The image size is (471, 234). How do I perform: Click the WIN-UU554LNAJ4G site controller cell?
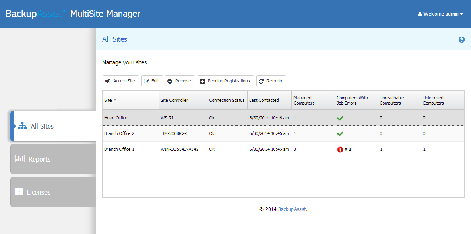coord(180,149)
